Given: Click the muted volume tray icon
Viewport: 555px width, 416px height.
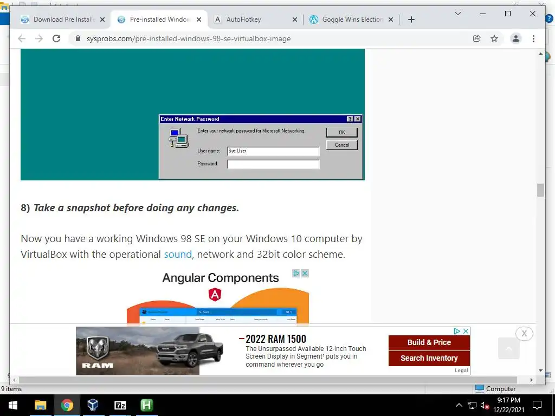Looking at the screenshot, I should click(485, 405).
